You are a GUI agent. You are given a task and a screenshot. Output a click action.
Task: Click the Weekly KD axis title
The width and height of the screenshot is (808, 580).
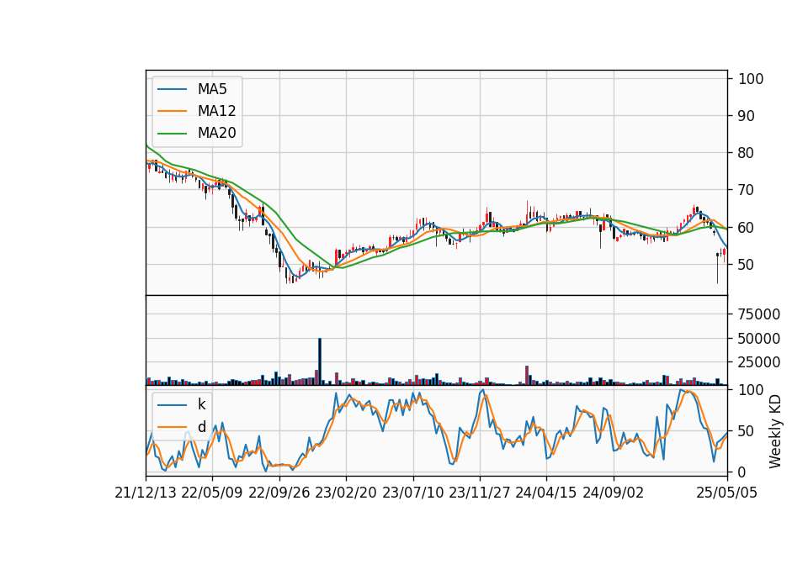click(775, 432)
